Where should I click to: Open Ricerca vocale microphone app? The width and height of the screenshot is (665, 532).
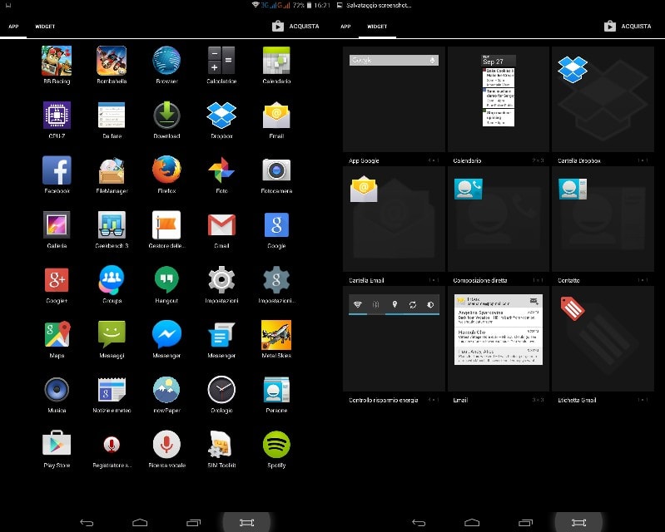point(166,444)
